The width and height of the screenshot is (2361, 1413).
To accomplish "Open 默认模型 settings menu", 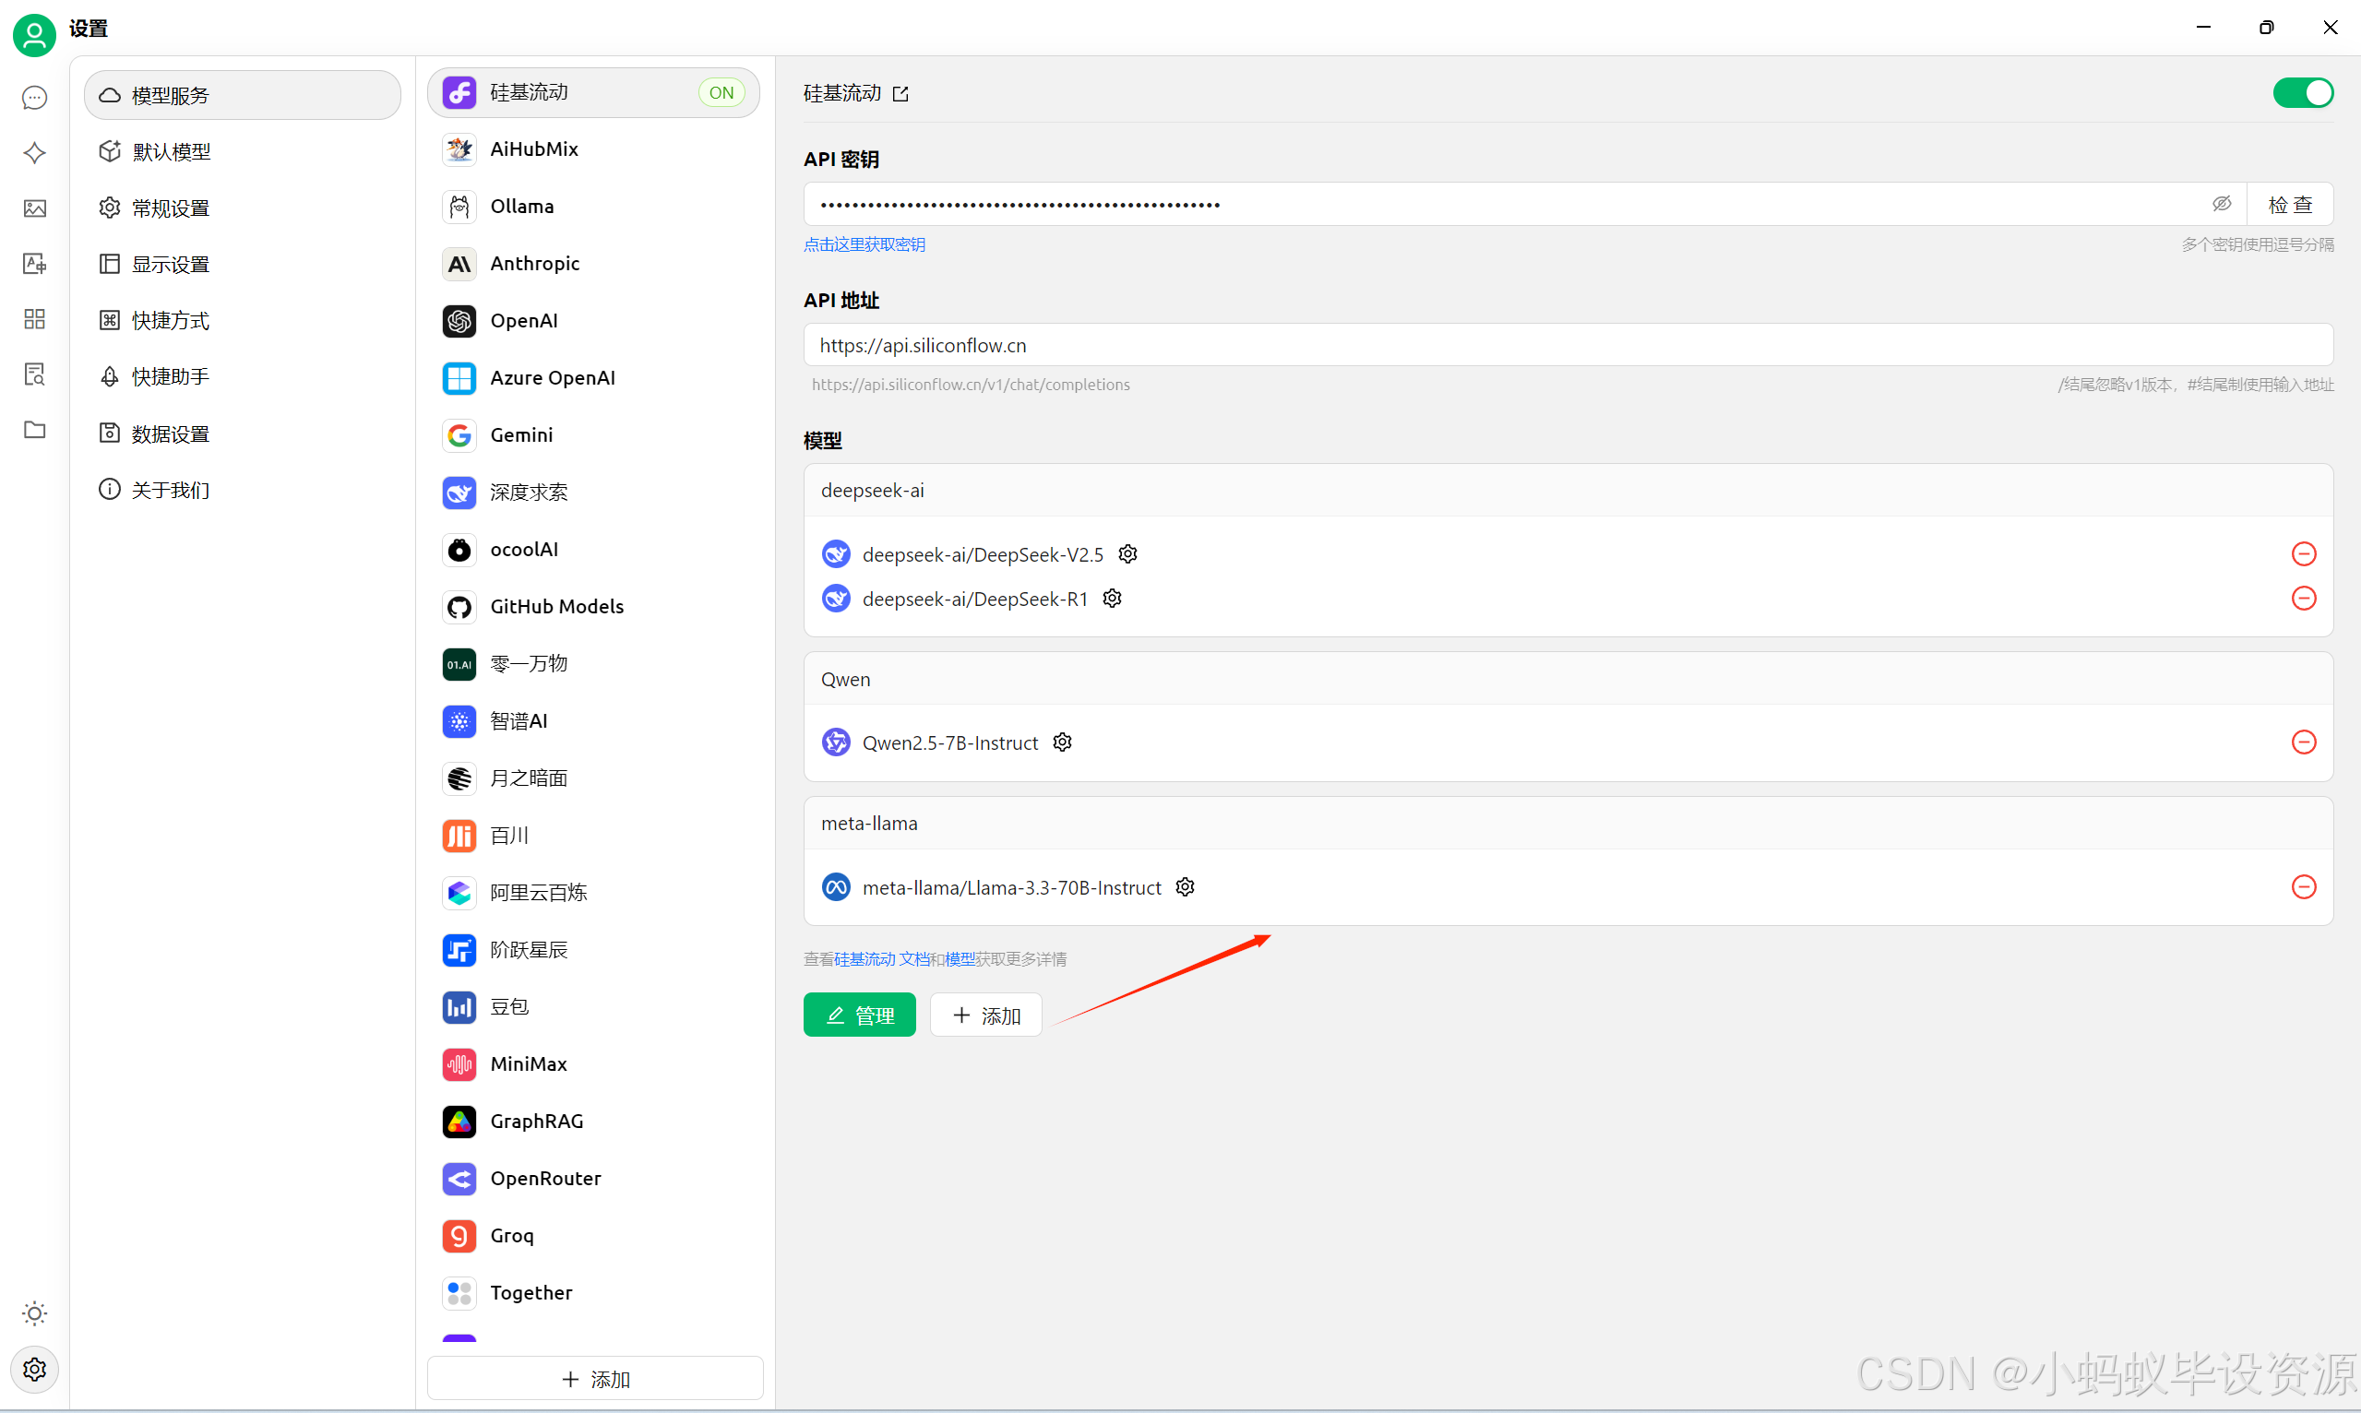I will pyautogui.click(x=172, y=151).
